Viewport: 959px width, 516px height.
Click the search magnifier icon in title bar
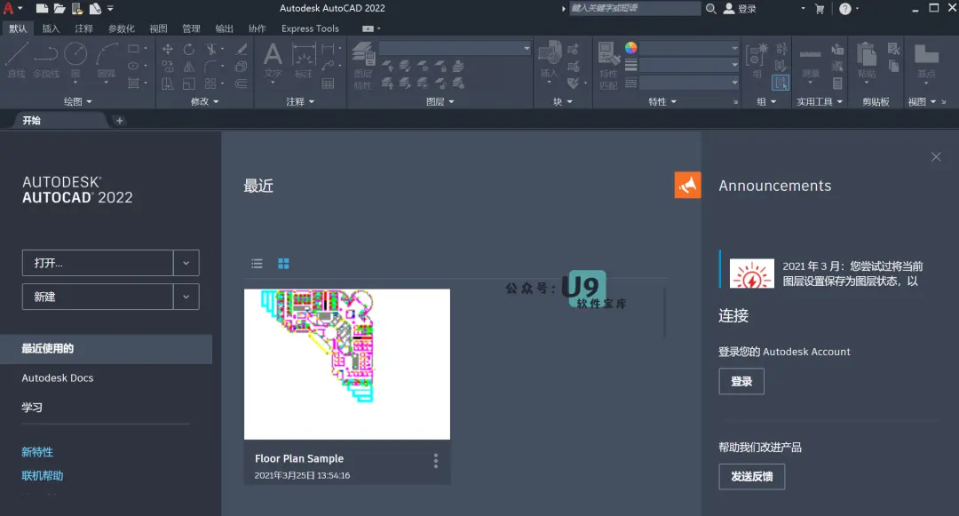(710, 9)
